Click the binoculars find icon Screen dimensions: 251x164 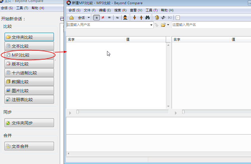tap(147, 18)
